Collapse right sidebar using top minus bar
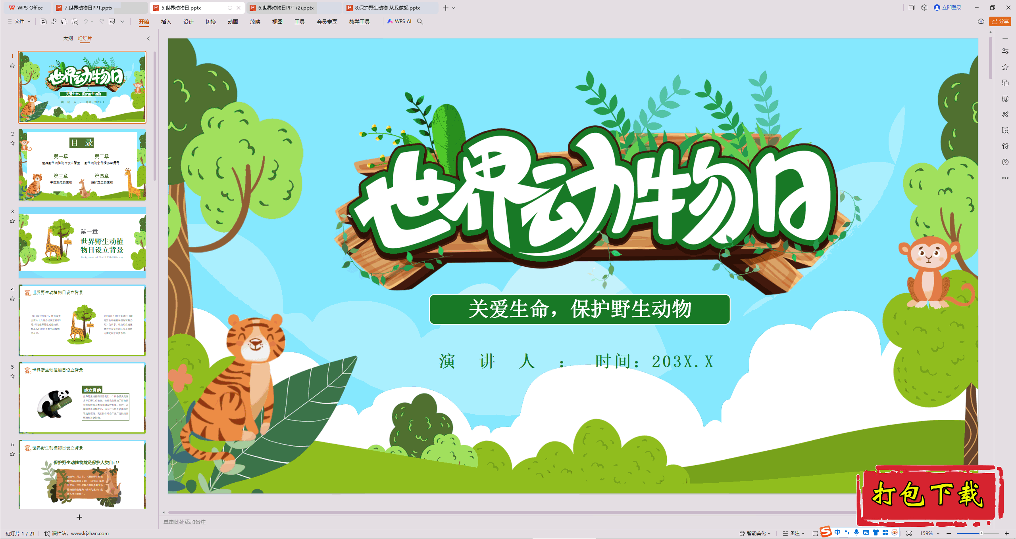The width and height of the screenshot is (1016, 539). coord(1005,38)
